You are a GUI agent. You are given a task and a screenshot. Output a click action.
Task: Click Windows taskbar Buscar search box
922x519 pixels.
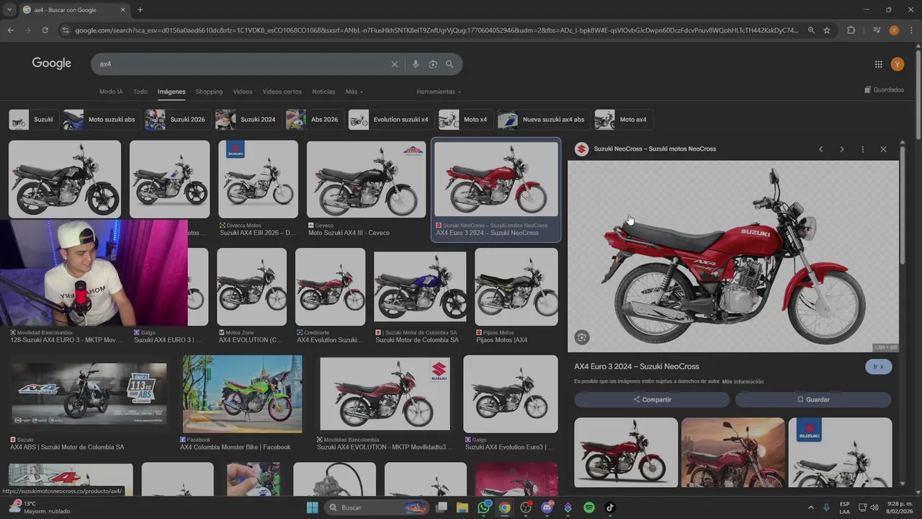point(376,507)
